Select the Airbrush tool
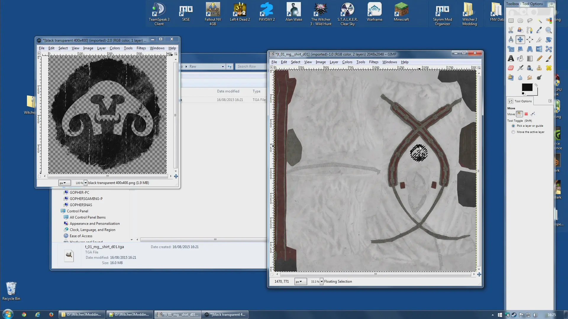The image size is (568, 319). pos(520,68)
